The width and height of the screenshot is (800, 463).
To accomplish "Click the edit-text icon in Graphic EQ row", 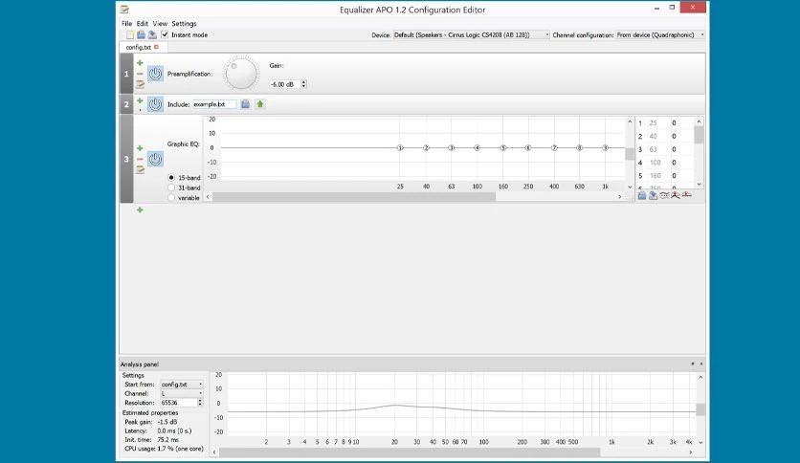I will 140,169.
